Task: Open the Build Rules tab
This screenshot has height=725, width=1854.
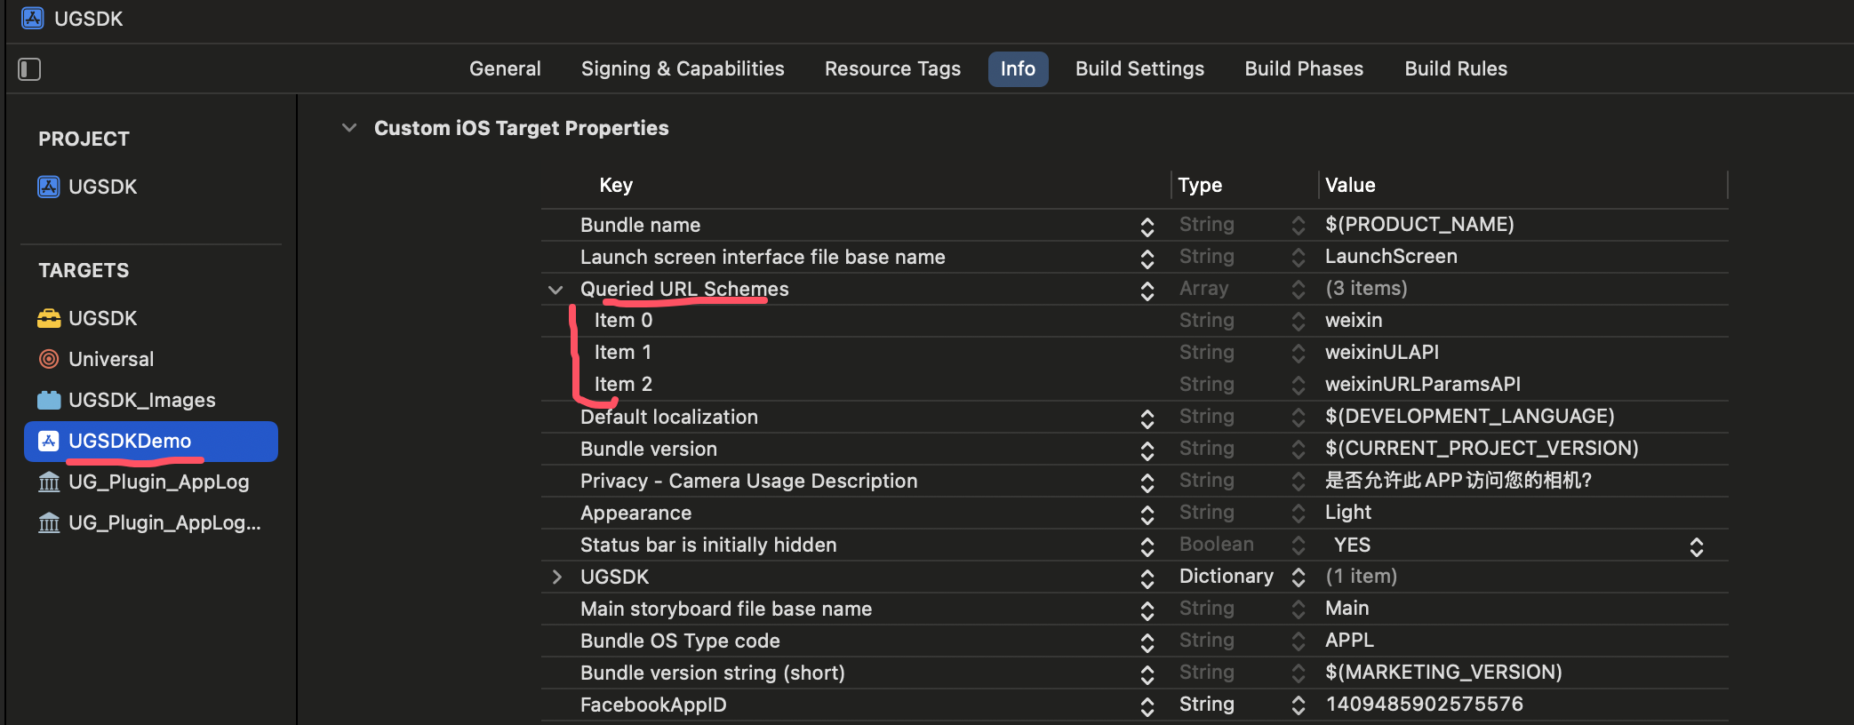Action: coord(1456,69)
